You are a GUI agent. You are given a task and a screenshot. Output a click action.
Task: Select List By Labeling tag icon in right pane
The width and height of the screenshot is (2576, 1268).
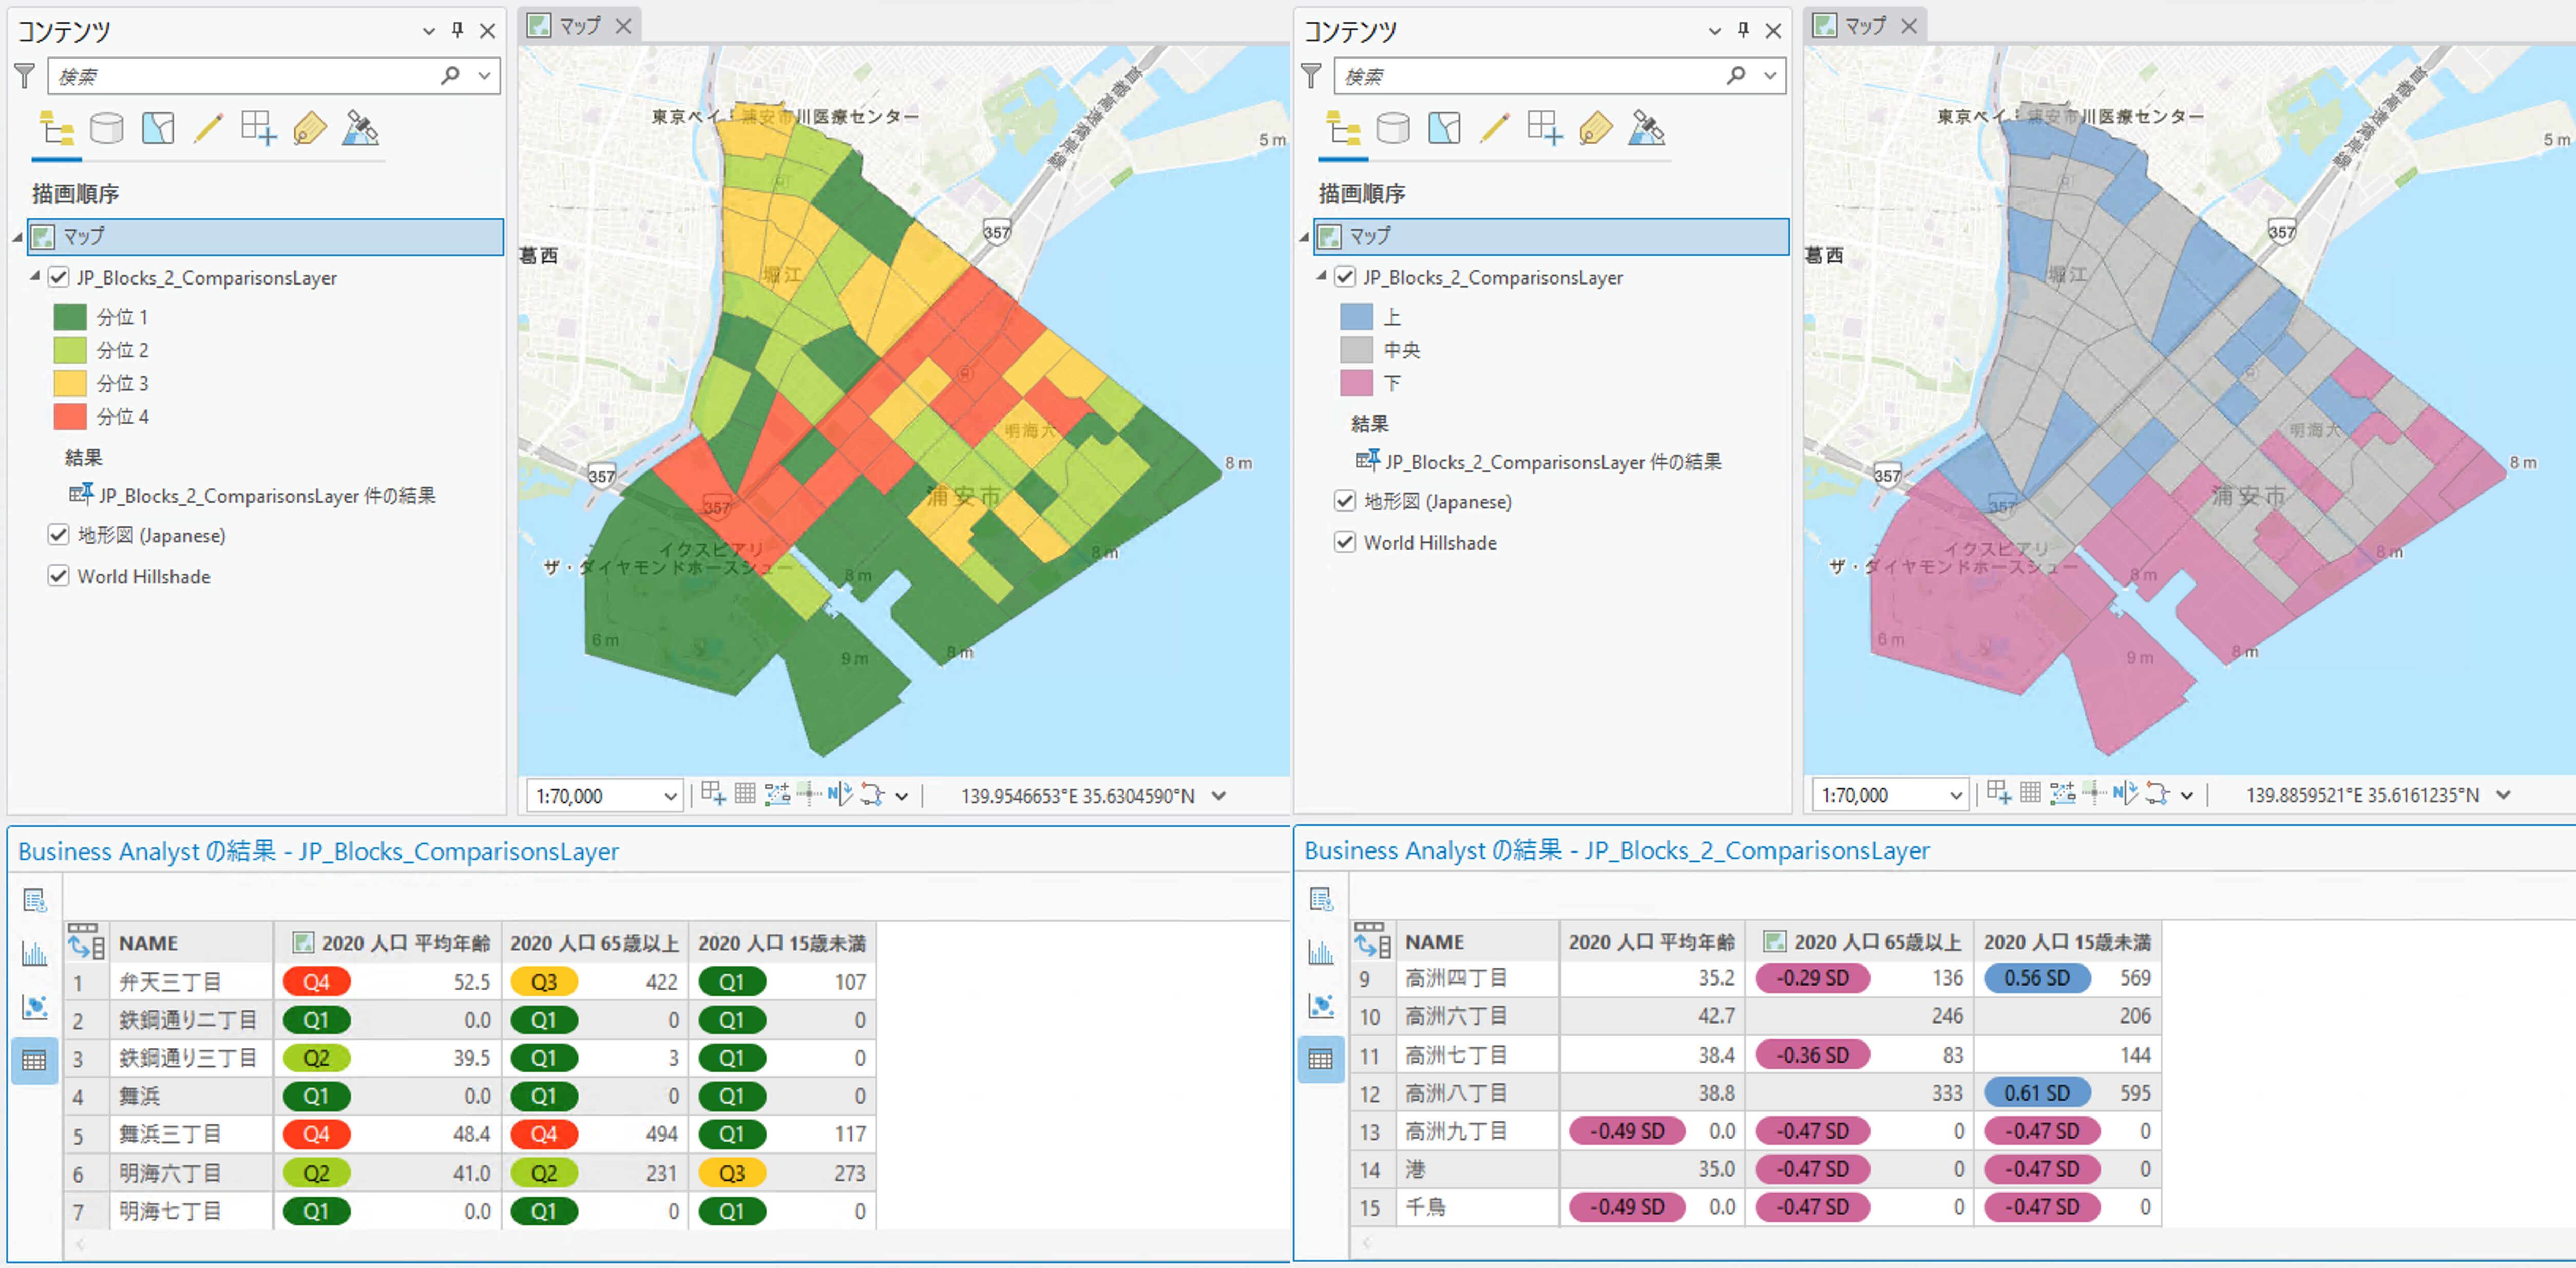pyautogui.click(x=1595, y=129)
